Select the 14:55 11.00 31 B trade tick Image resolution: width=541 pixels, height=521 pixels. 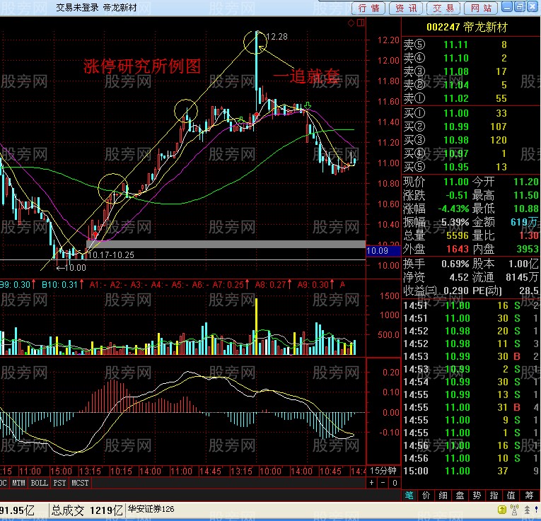(471, 407)
